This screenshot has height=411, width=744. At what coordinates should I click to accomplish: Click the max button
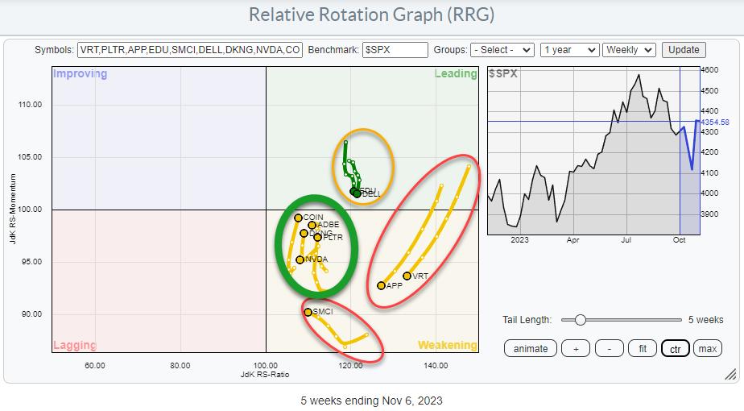(x=708, y=348)
